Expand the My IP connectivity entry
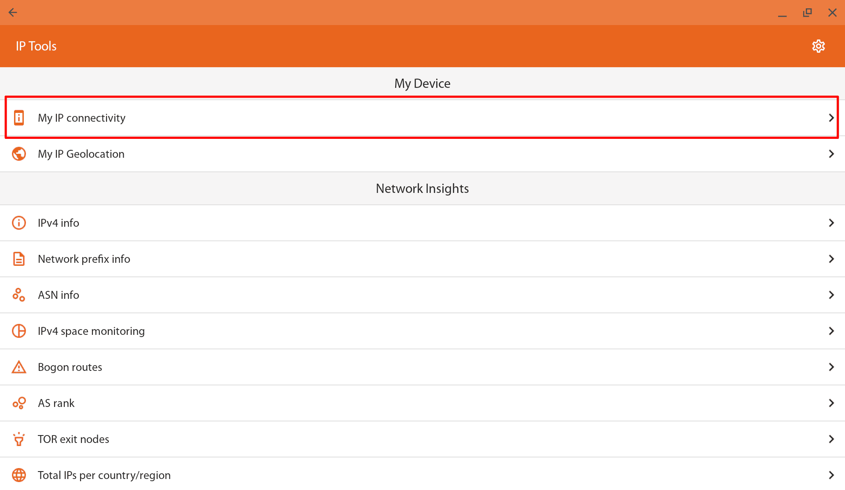Screen dimensions: 845x490 coord(831,117)
